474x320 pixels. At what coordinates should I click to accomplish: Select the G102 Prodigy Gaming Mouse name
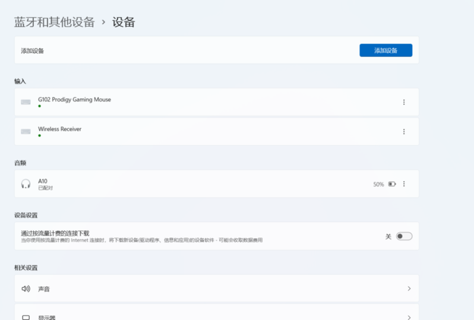pos(74,99)
